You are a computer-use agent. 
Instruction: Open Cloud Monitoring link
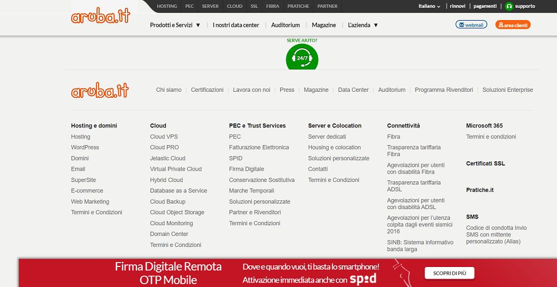(x=171, y=223)
